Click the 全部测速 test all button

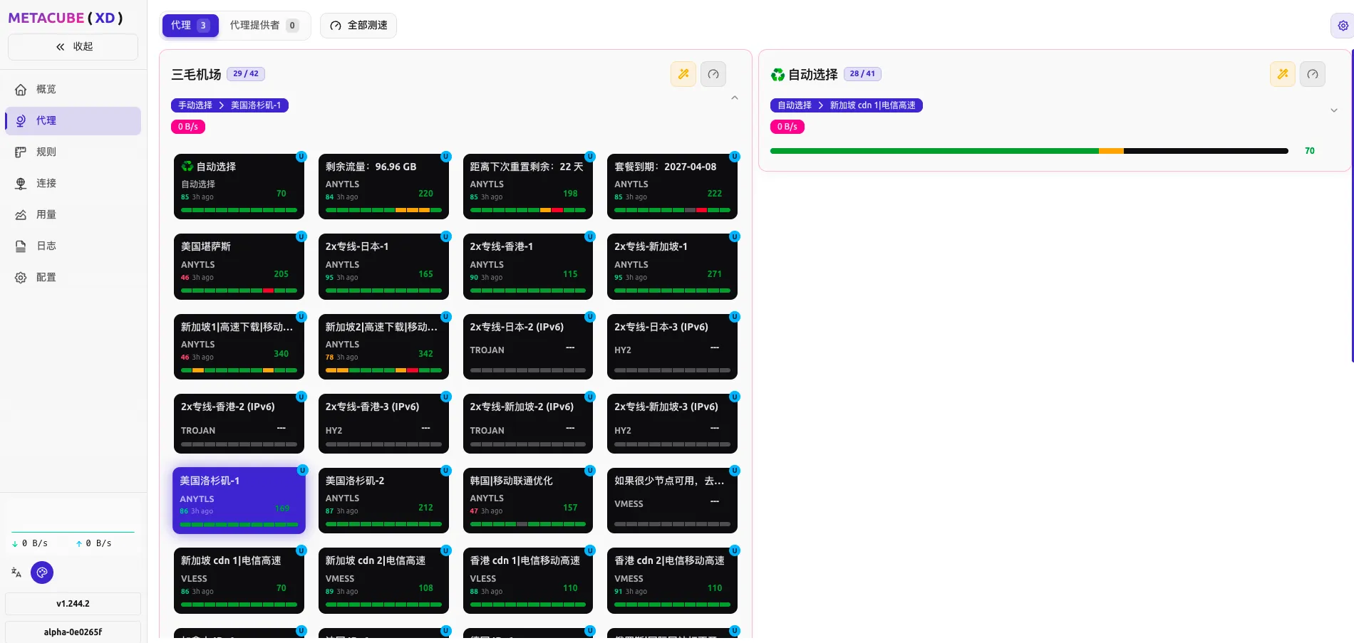tap(358, 26)
